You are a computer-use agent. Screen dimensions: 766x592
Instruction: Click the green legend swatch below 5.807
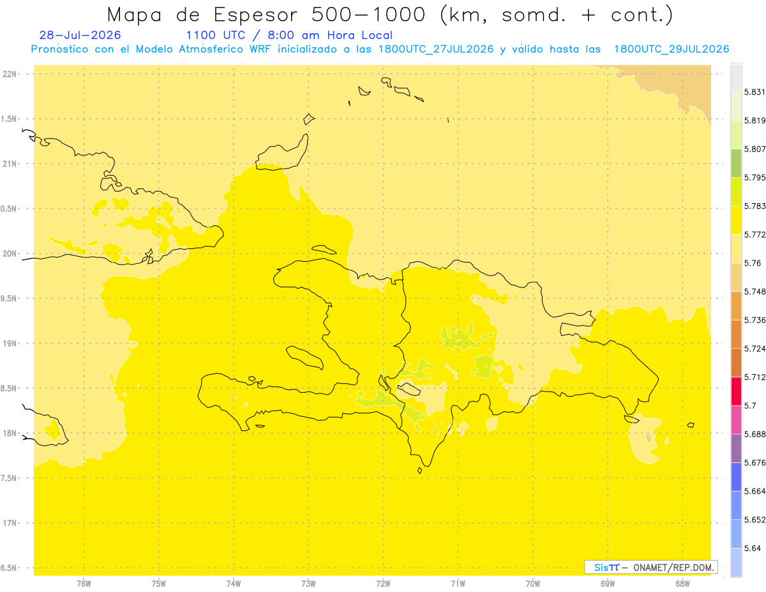pos(736,163)
